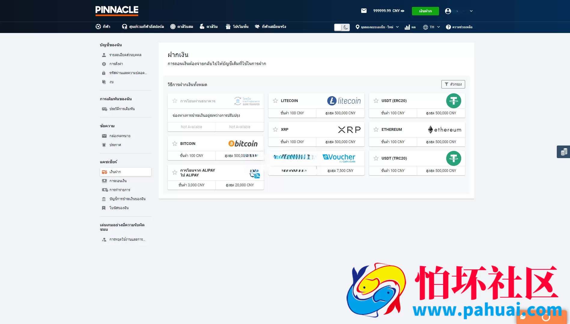This screenshot has width=570, height=324.
Task: Open โปรโมชั่น promotions gift item
Action: 237,27
